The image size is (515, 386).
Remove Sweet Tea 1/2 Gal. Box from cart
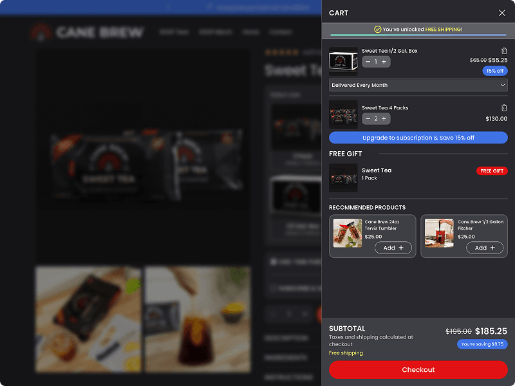[x=504, y=51]
